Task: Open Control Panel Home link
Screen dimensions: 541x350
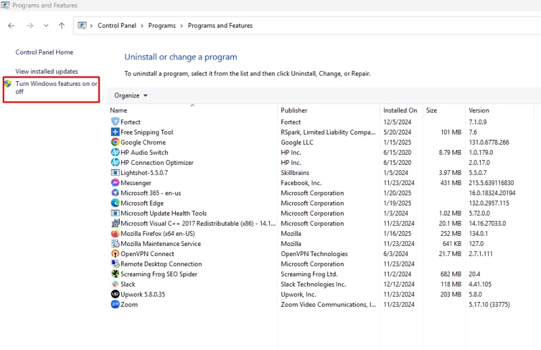Action: [44, 52]
